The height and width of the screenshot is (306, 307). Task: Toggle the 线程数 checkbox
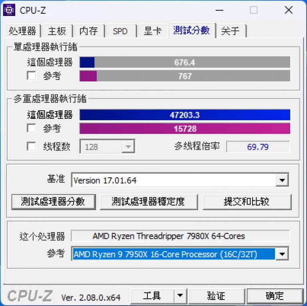[x=31, y=146]
